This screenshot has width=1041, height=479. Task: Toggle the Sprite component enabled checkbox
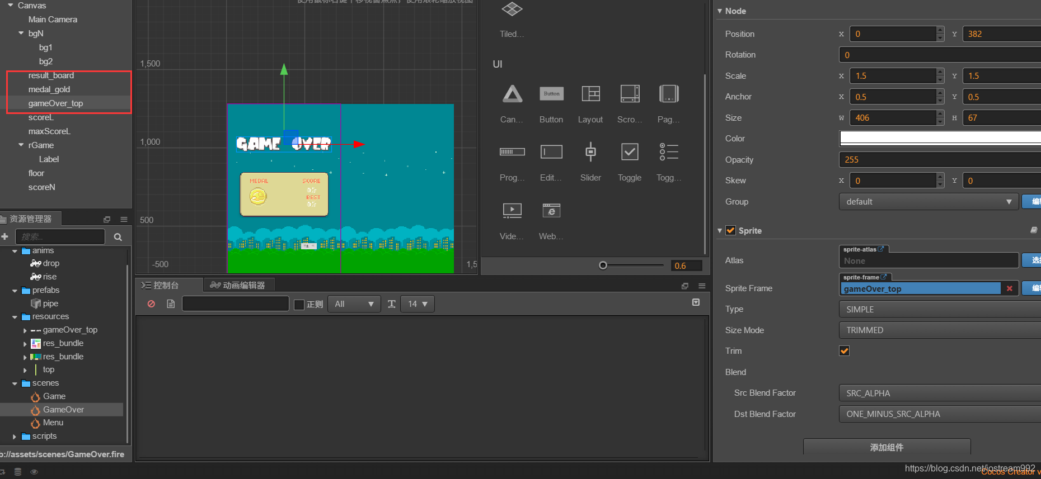pyautogui.click(x=731, y=230)
